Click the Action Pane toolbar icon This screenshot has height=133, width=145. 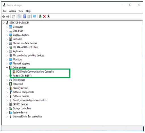coord(29,17)
